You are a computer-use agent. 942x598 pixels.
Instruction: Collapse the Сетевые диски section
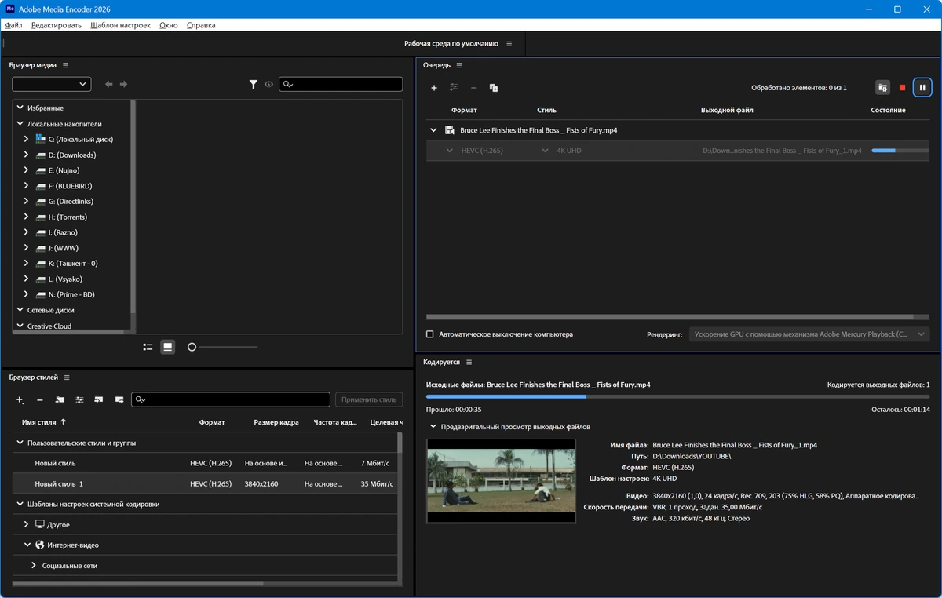(20, 310)
